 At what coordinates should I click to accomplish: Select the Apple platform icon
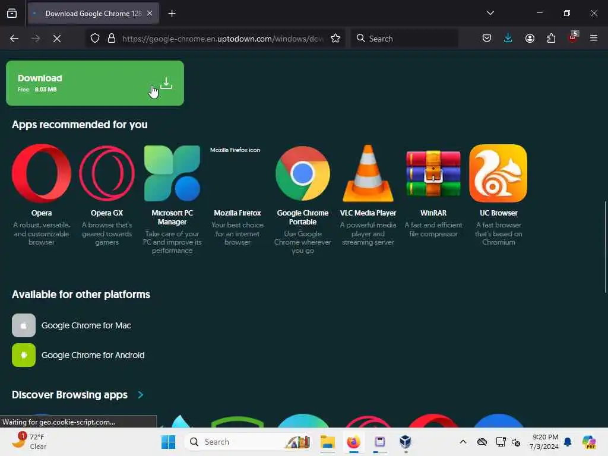point(24,325)
